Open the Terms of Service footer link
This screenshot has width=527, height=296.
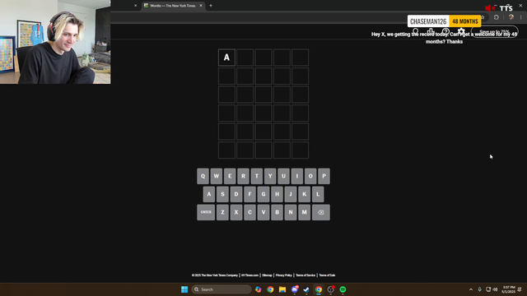(305, 275)
